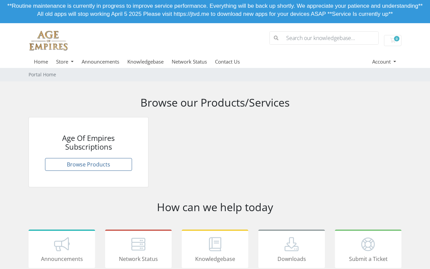This screenshot has width=430, height=269.
Task: Click the Age Of Empires Subscriptions heading
Action: click(x=88, y=143)
